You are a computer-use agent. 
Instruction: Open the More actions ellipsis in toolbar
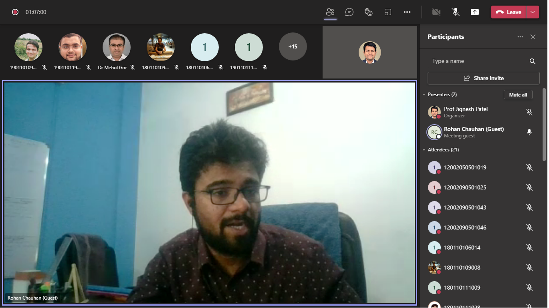(x=407, y=12)
